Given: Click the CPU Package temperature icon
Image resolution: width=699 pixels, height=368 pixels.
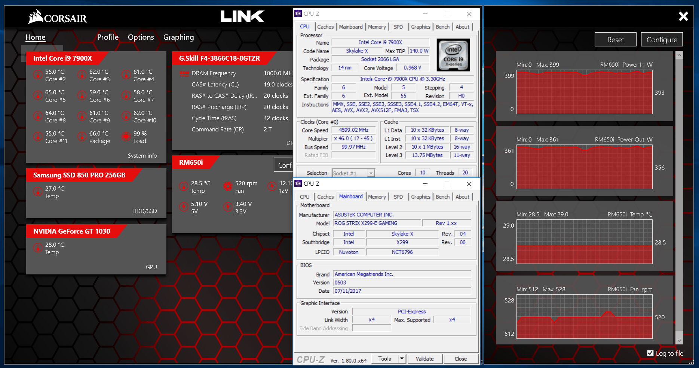Looking at the screenshot, I should tap(82, 137).
